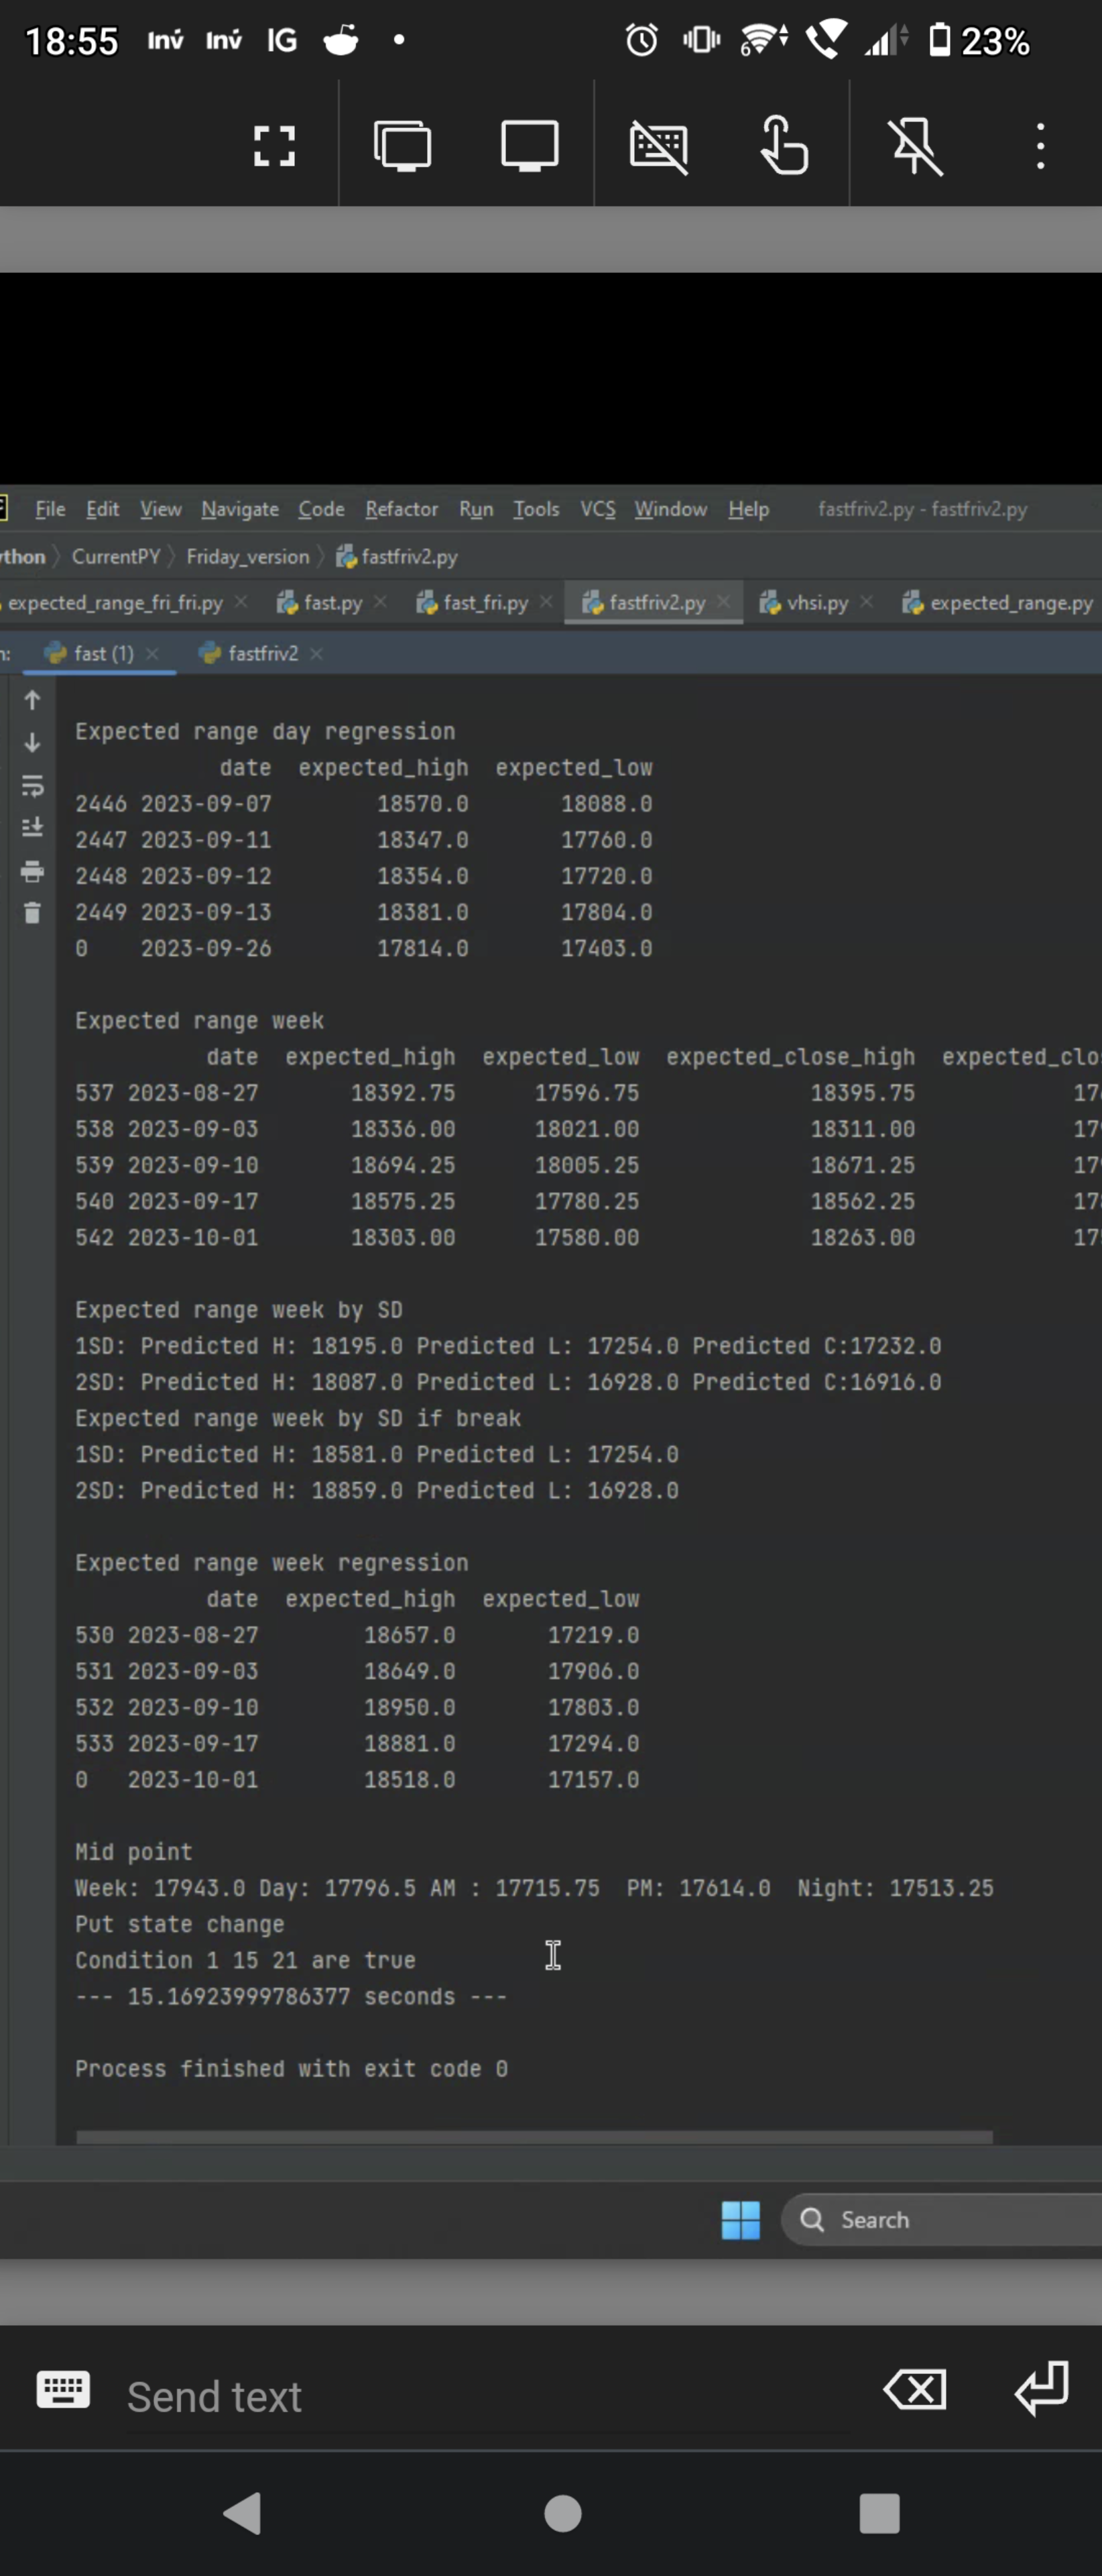Tap the touch gesture mode button
Screen dimensions: 1102x2576
[786, 146]
